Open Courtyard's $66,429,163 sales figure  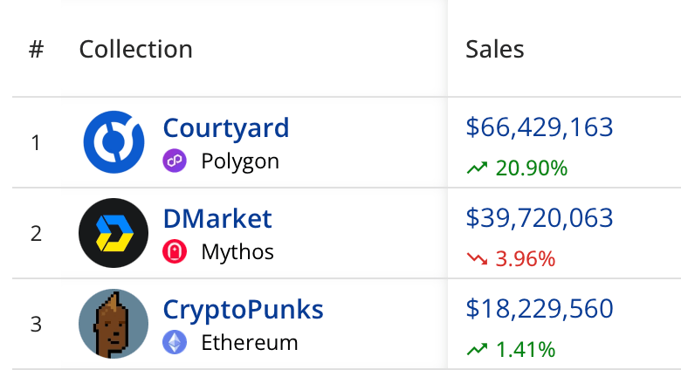[x=540, y=127]
